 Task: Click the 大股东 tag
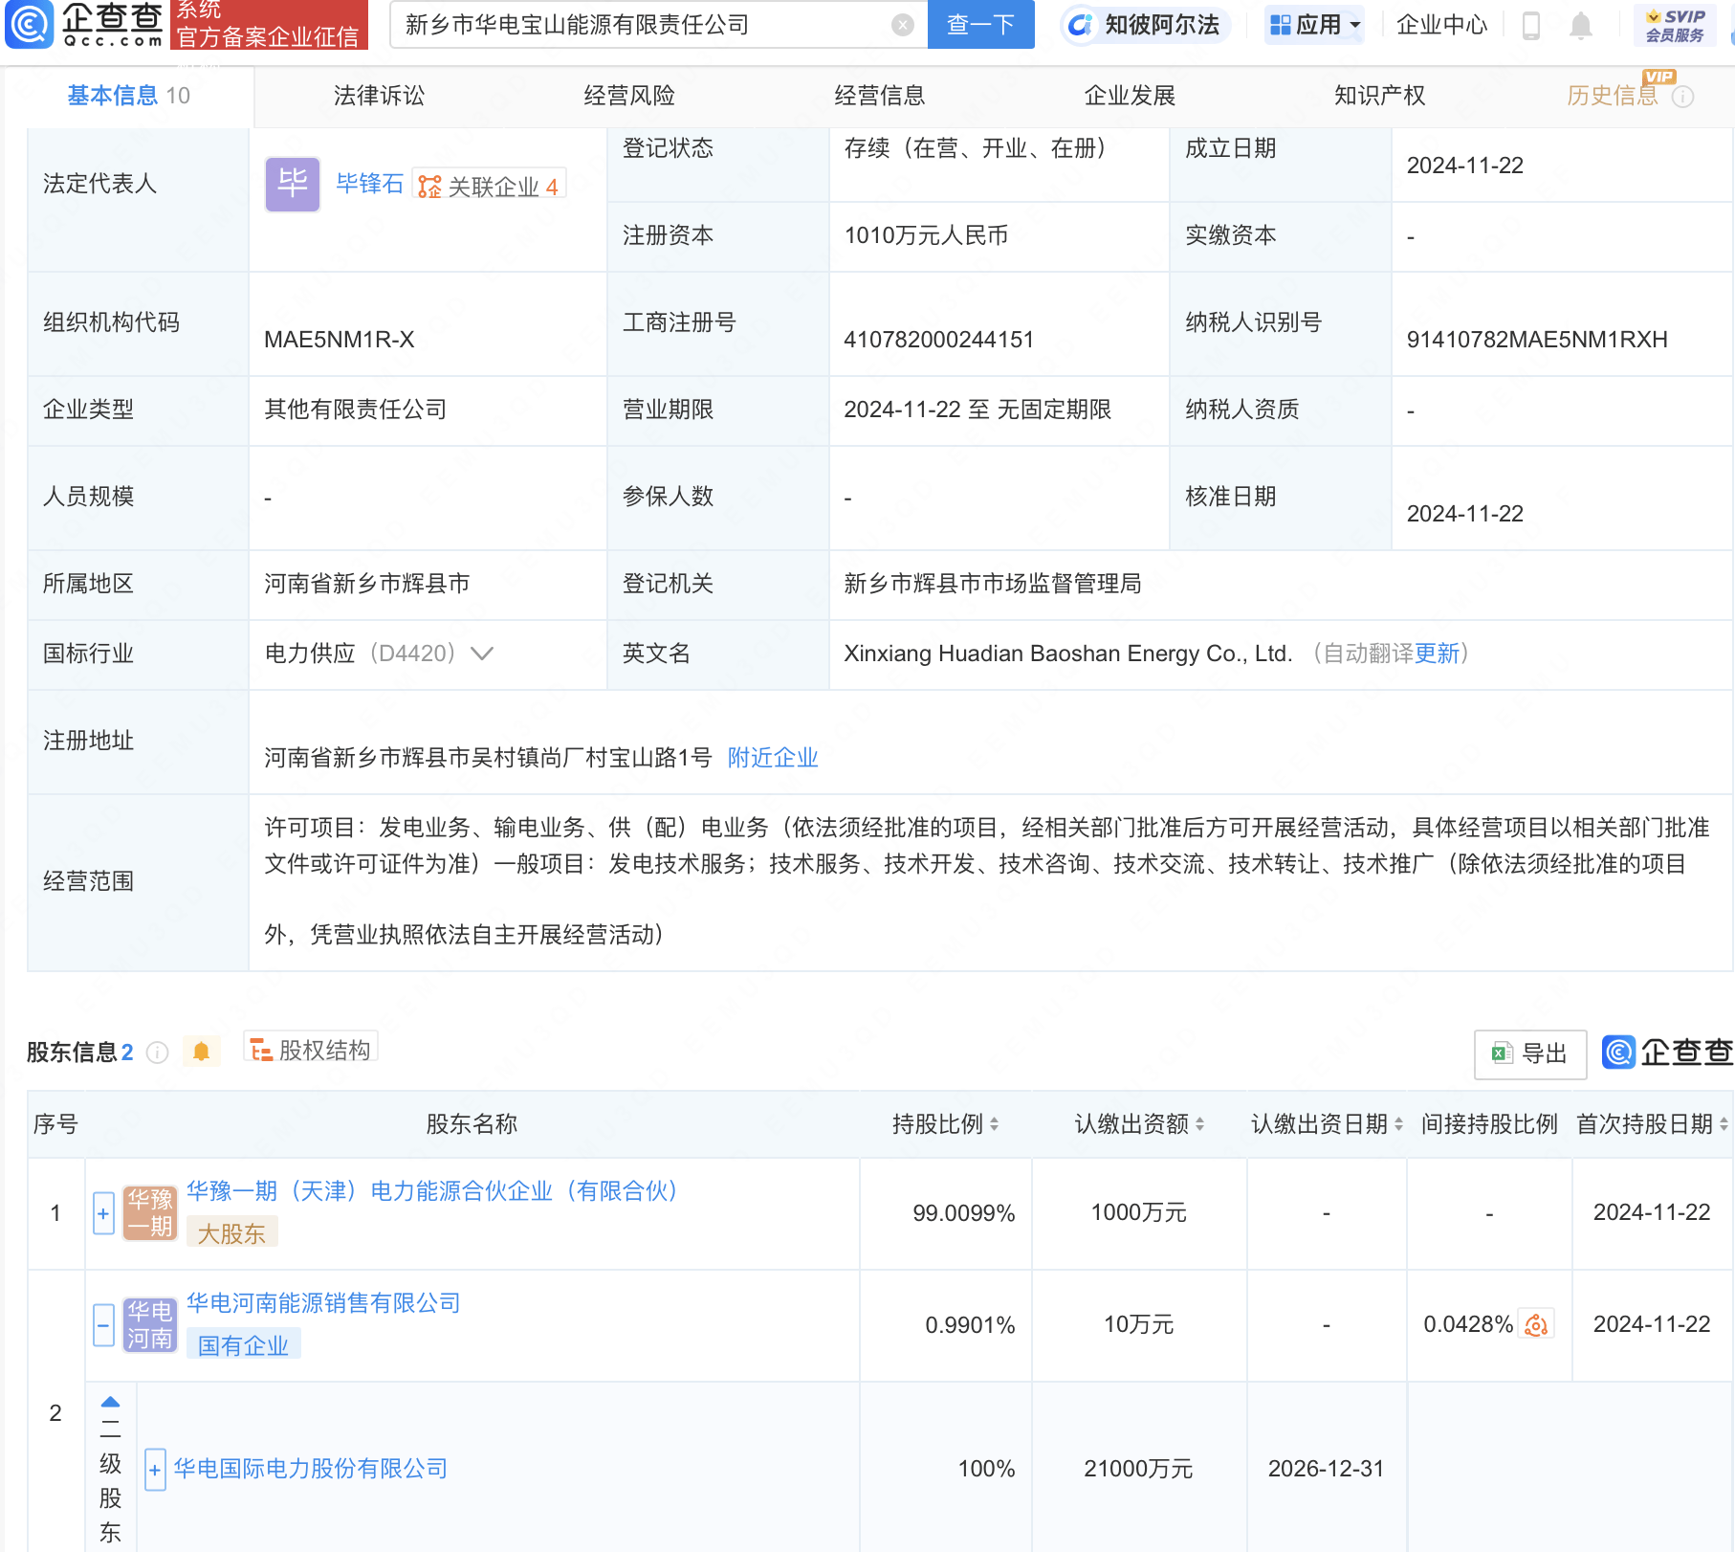coord(231,1233)
